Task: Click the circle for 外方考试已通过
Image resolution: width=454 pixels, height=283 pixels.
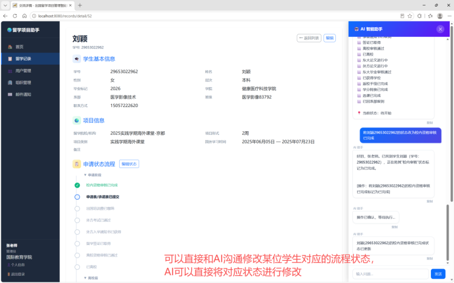Action: click(77, 220)
